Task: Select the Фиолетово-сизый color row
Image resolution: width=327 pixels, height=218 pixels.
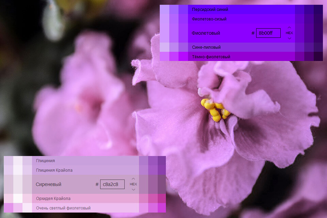Action: [241, 19]
